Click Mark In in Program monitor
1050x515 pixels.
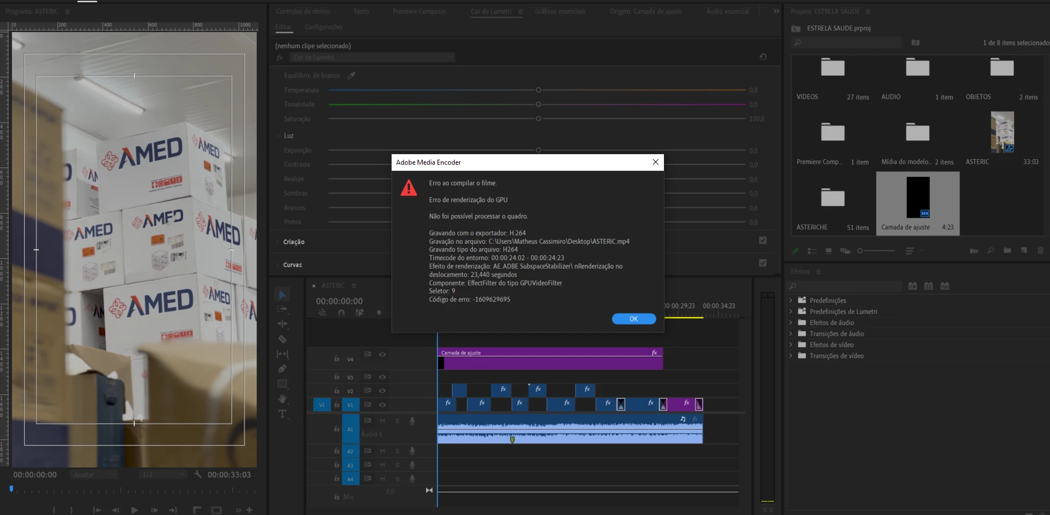(54, 510)
